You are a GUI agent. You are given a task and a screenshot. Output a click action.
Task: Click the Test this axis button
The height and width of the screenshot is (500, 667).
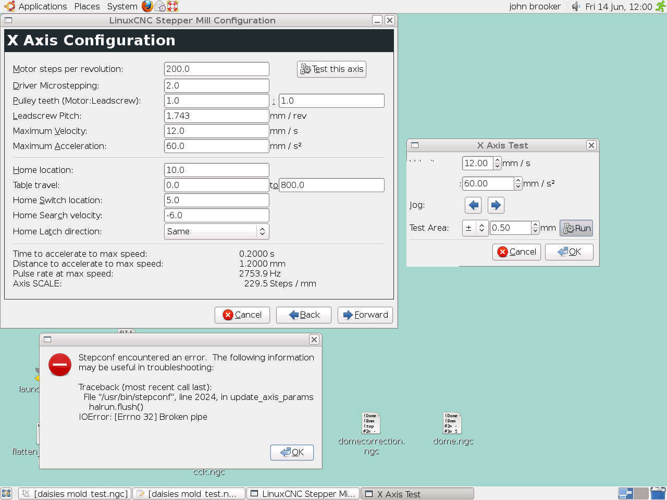click(331, 69)
